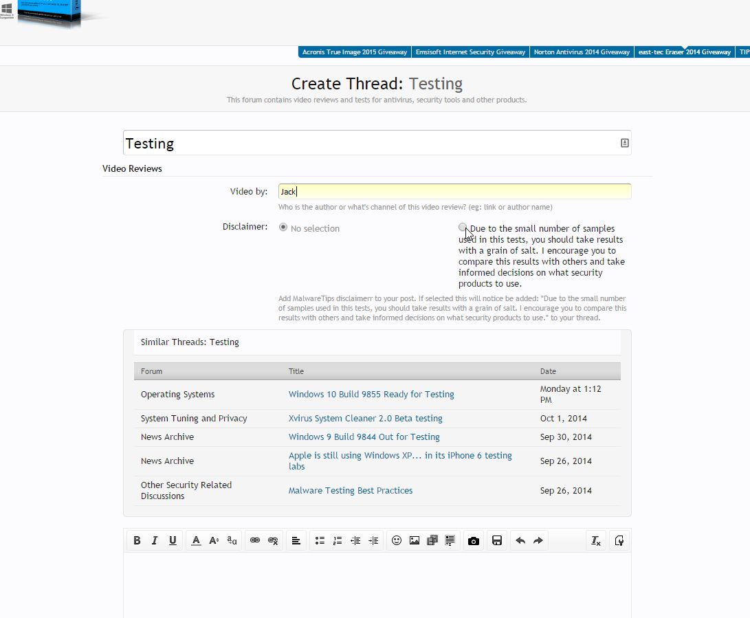
Task: Insert a link with the chain icon
Action: (255, 540)
